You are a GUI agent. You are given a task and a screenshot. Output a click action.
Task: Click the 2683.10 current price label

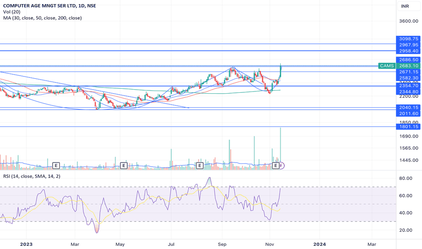tap(408, 66)
